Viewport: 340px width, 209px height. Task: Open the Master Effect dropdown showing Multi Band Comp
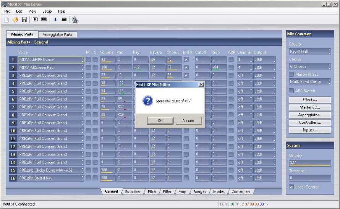click(x=310, y=82)
